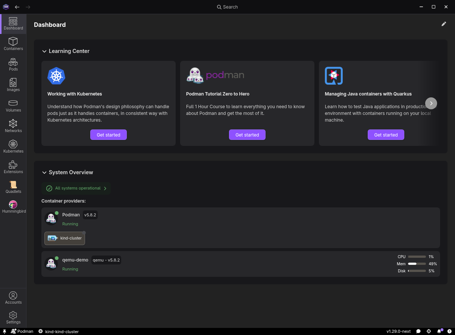Click the Dashboard page heading

[50, 25]
